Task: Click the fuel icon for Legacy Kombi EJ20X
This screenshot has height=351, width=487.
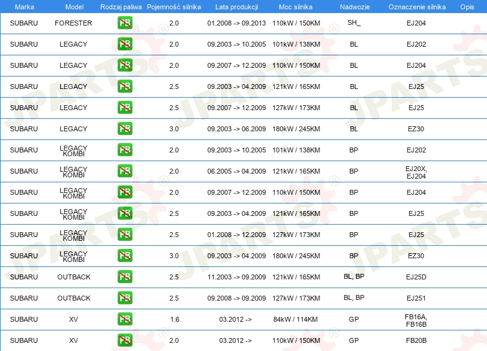Action: [x=125, y=171]
